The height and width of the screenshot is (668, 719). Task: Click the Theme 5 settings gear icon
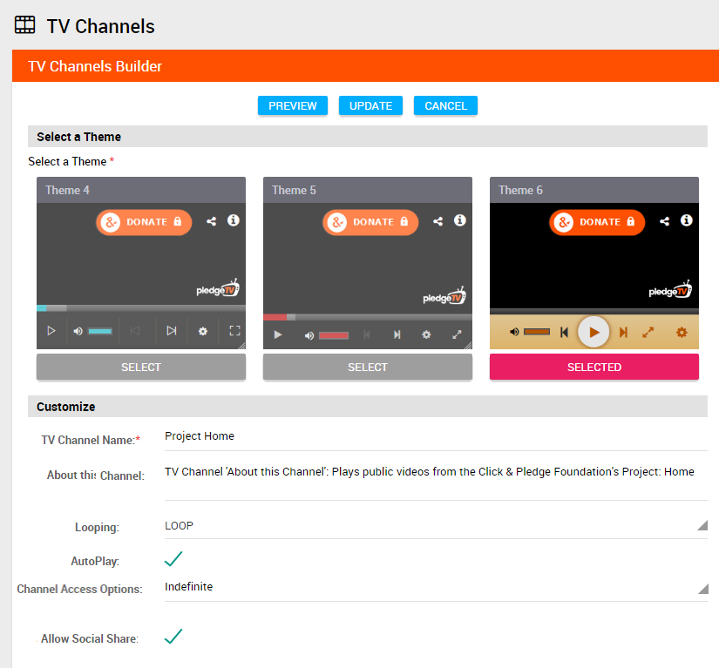tap(426, 335)
